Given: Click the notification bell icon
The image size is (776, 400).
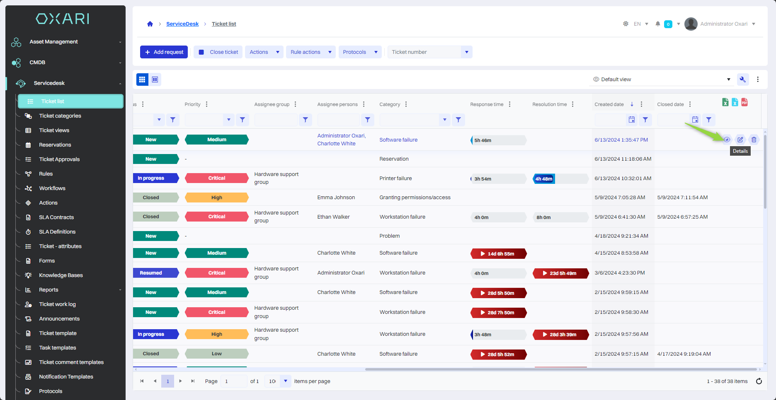Looking at the screenshot, I should click(657, 24).
